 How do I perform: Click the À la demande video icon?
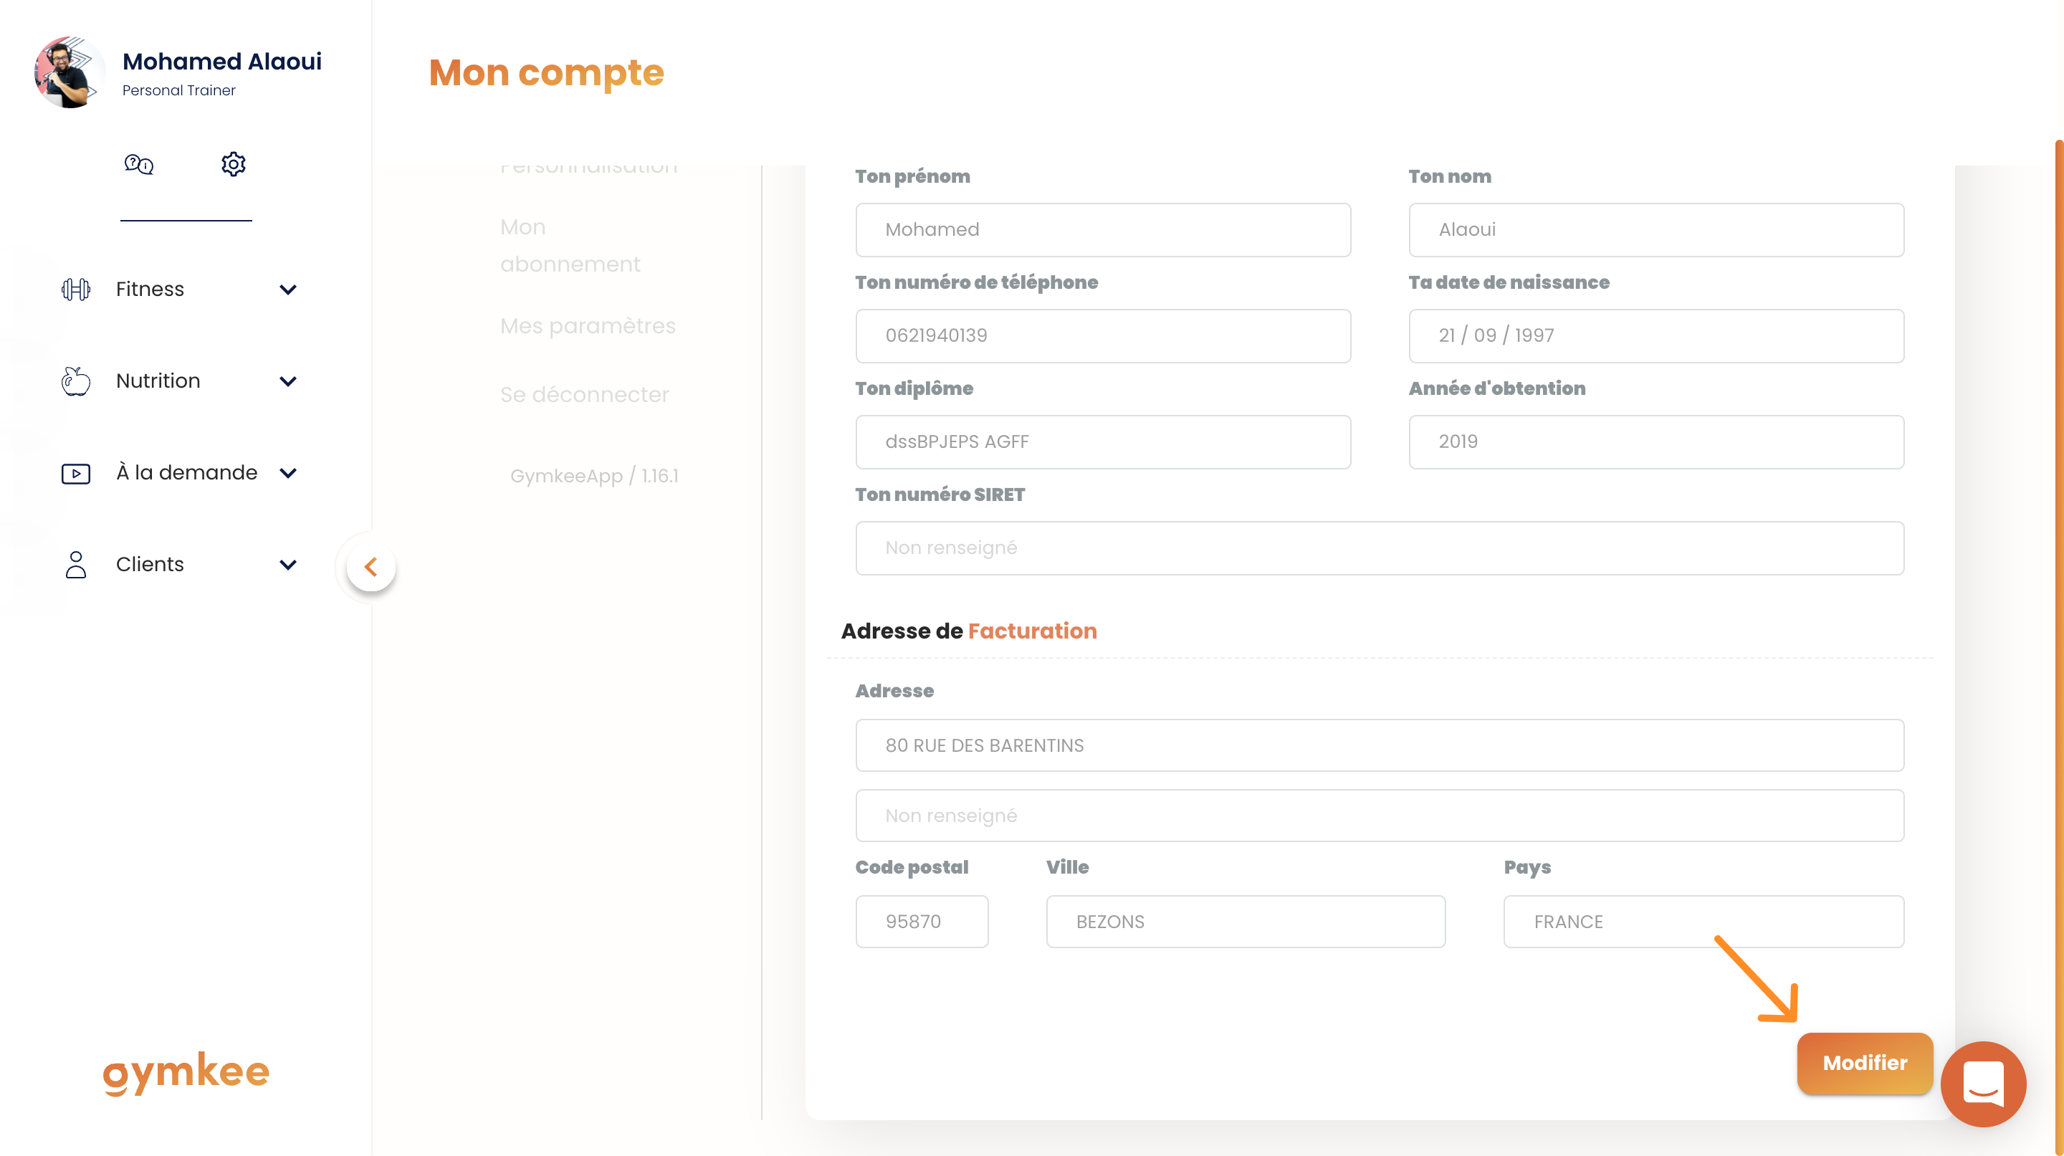click(76, 474)
